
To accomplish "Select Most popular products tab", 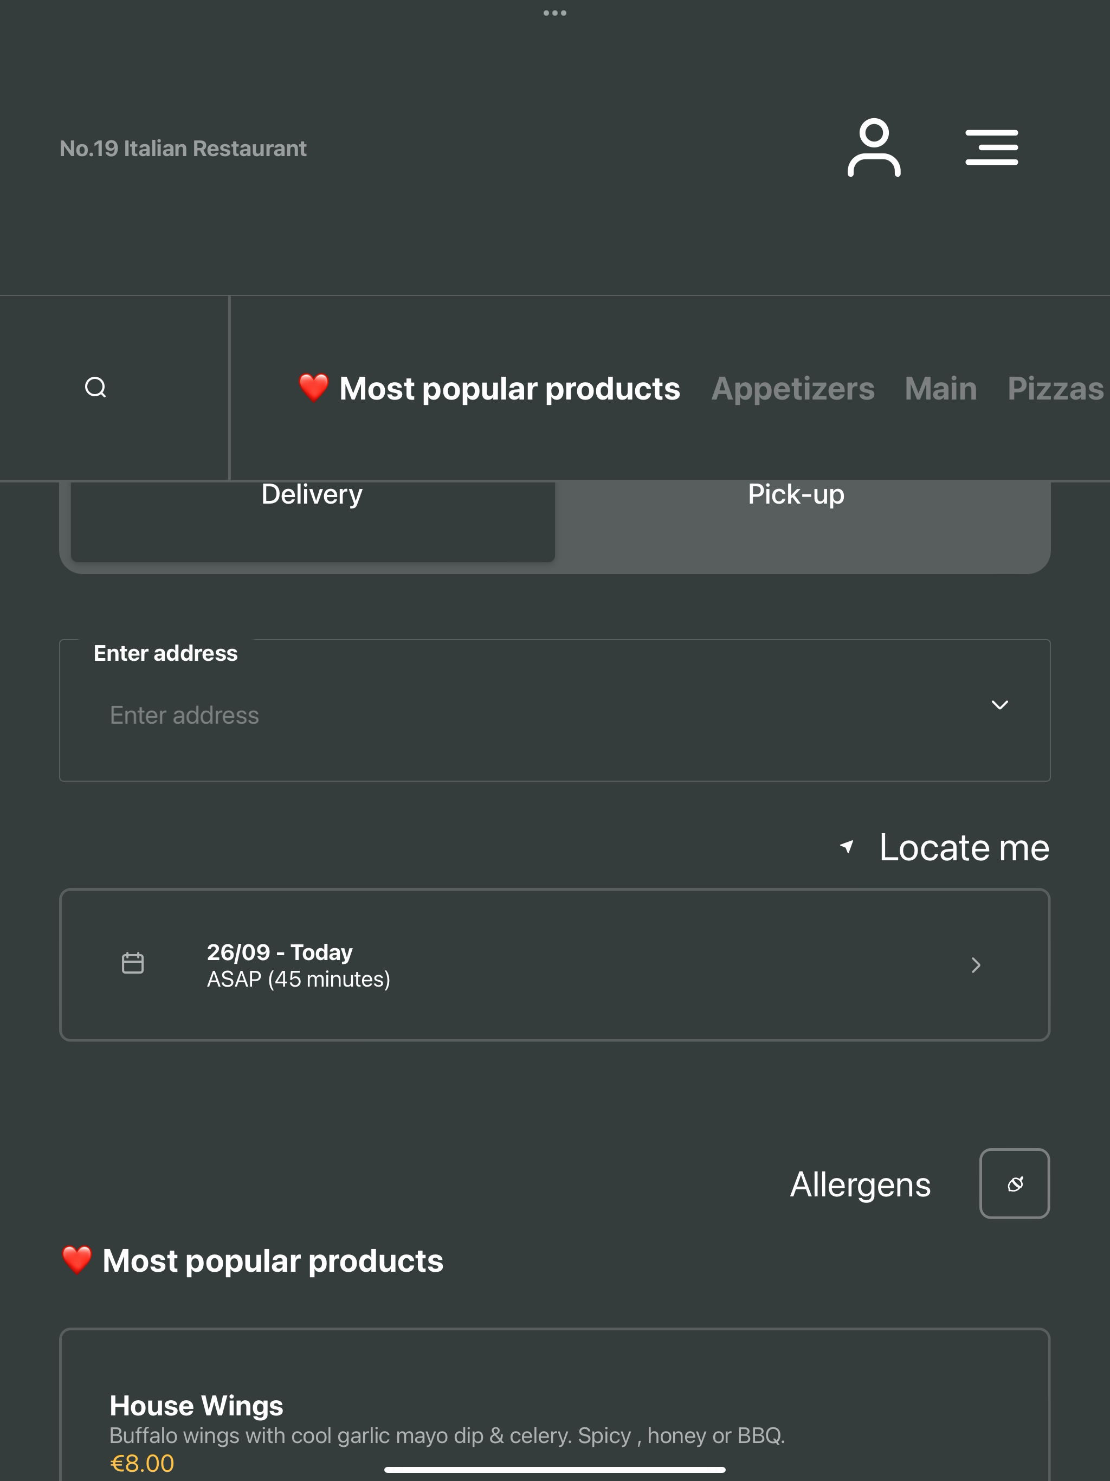I will pos(489,389).
